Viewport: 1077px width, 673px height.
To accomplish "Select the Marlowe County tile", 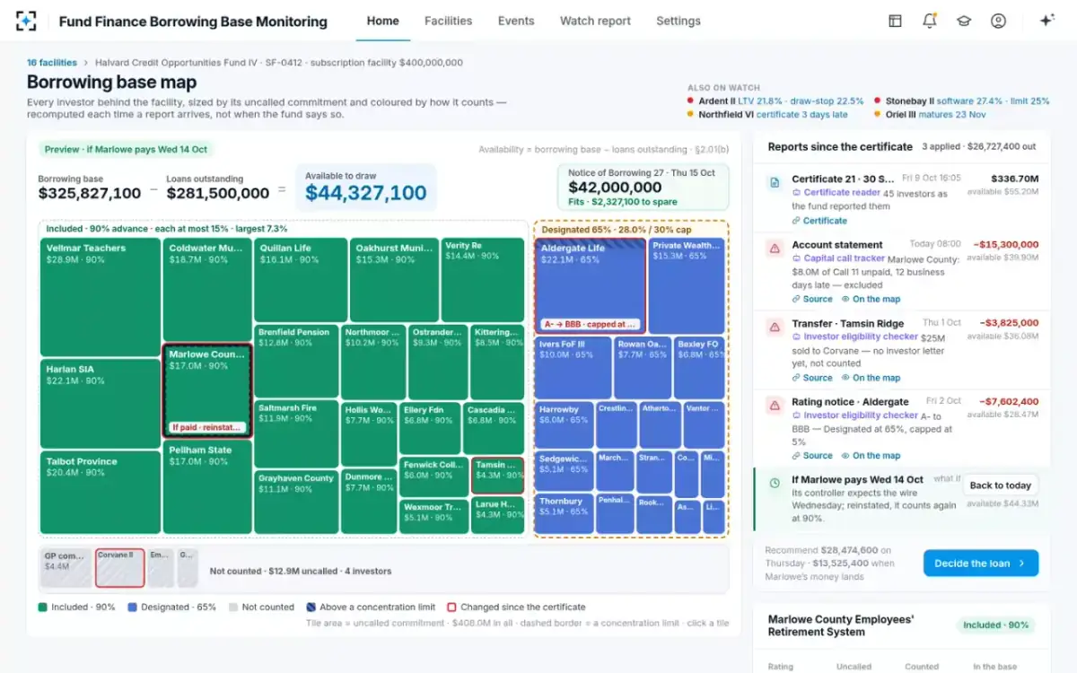I will tap(207, 391).
